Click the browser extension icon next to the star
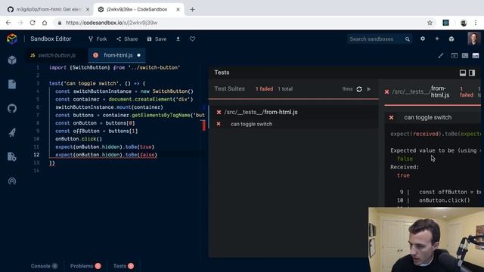This screenshot has width=484, height=272. point(445,23)
